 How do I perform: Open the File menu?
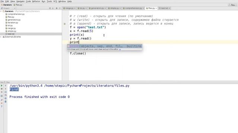click(2, 1)
